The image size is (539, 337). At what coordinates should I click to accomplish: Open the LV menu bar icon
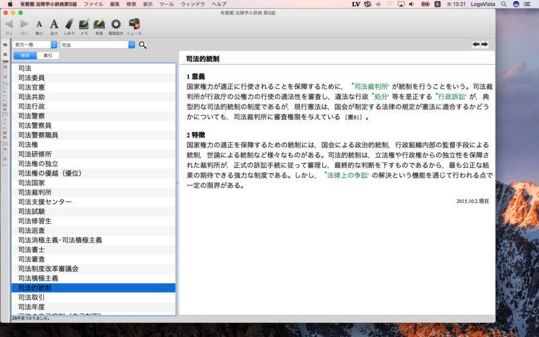356,4
